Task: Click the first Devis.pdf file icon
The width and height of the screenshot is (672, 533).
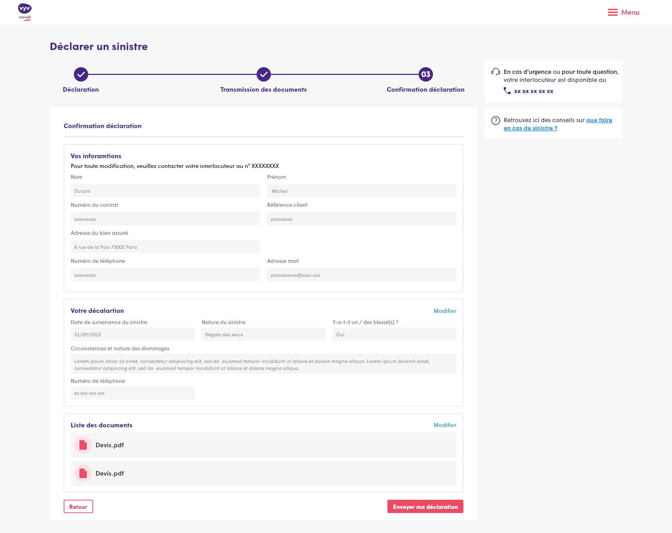Action: 83,445
